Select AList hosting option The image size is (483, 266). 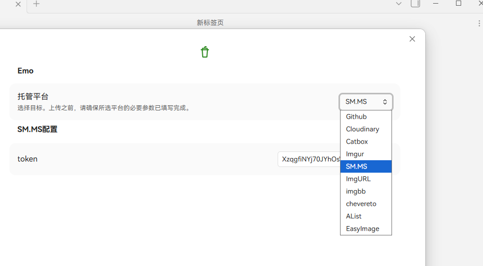pyautogui.click(x=354, y=216)
